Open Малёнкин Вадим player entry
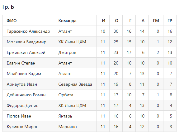This screenshot has height=135, width=179. pyautogui.click(x=24, y=74)
